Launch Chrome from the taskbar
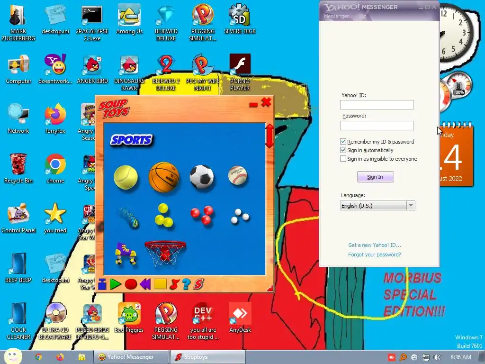The width and height of the screenshot is (485, 364). (38, 357)
